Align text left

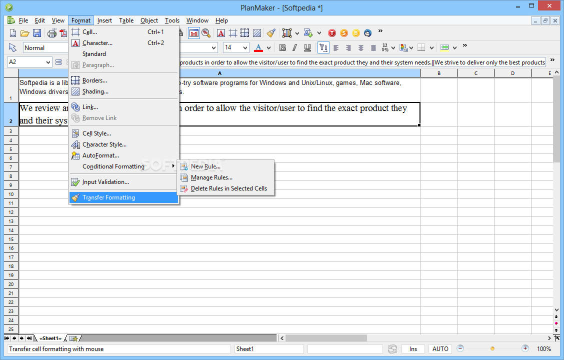[x=336, y=47]
